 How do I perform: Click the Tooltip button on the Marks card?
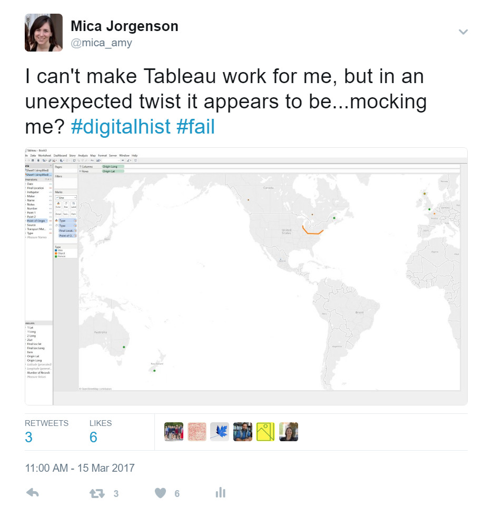tap(66, 214)
